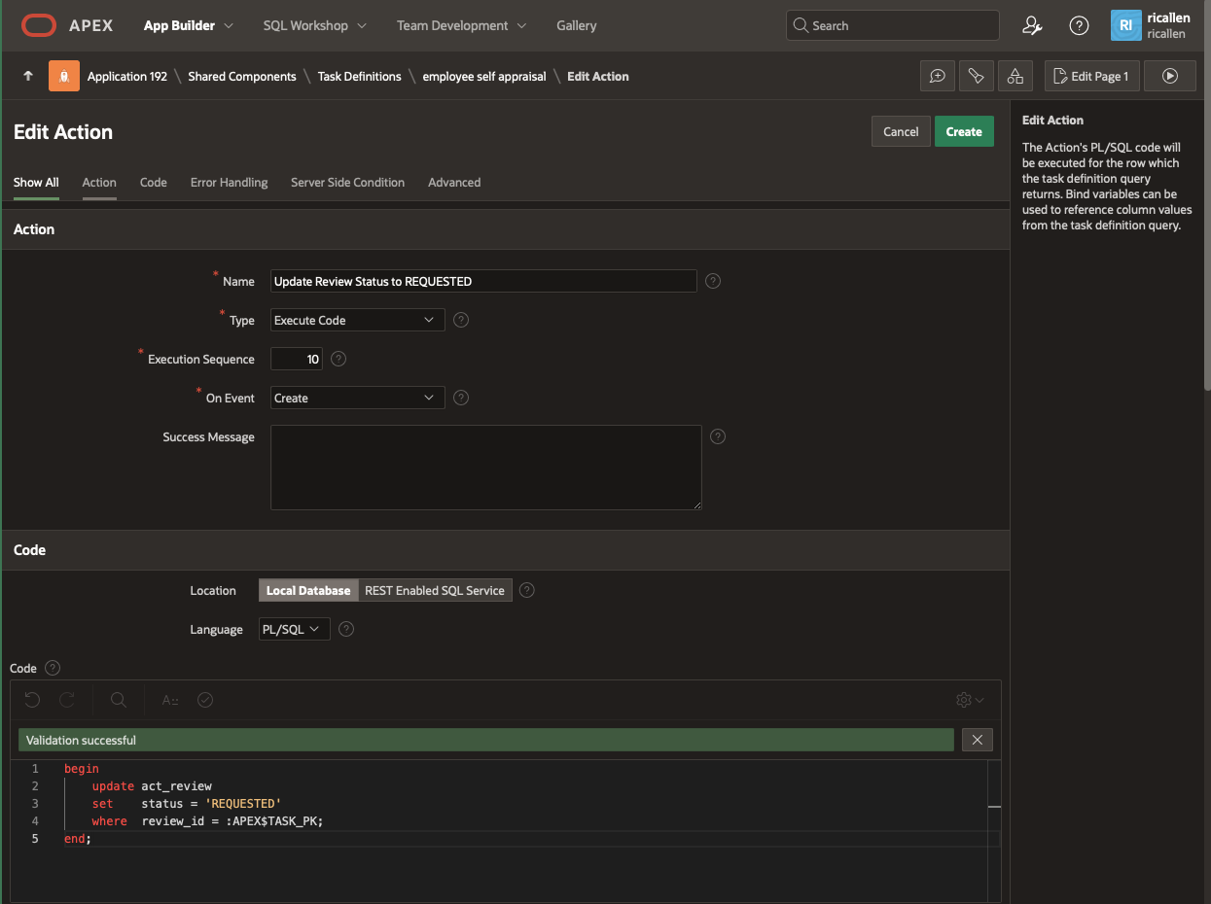This screenshot has width=1211, height=904.
Task: Click the green Create button
Action: (963, 131)
